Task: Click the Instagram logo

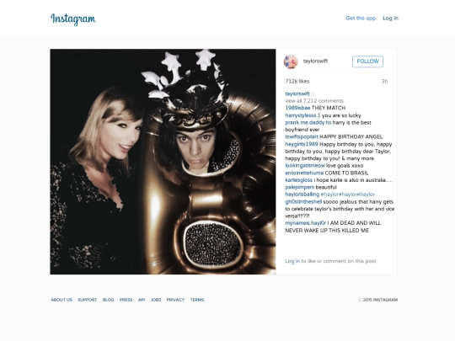Action: tap(73, 19)
